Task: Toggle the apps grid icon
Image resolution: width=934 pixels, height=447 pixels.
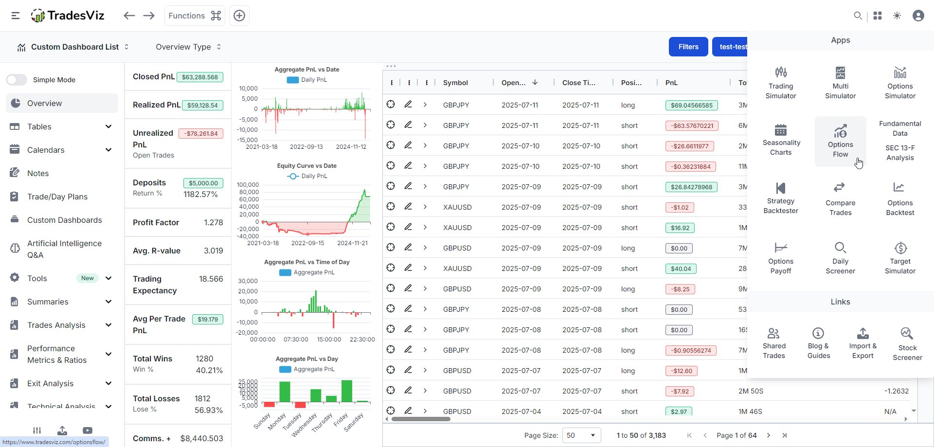Action: tap(878, 16)
